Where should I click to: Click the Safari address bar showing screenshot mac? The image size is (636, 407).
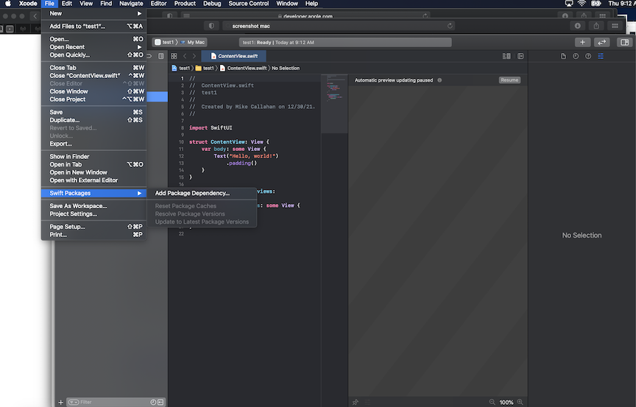click(339, 26)
